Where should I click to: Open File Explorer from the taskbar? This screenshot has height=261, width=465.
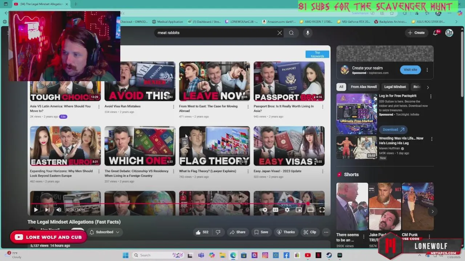click(222, 255)
